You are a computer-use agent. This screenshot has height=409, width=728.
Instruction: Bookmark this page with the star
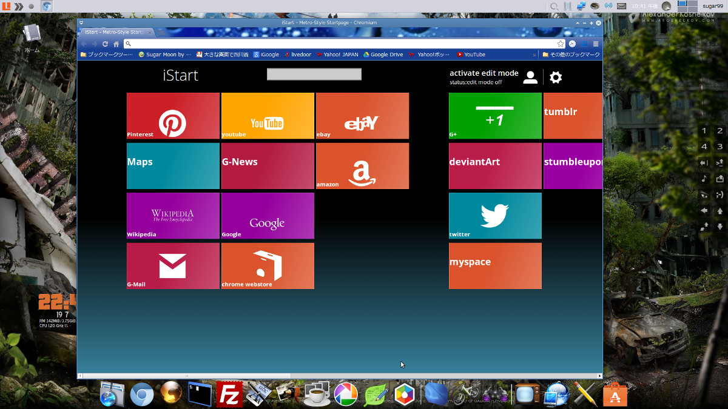click(561, 44)
